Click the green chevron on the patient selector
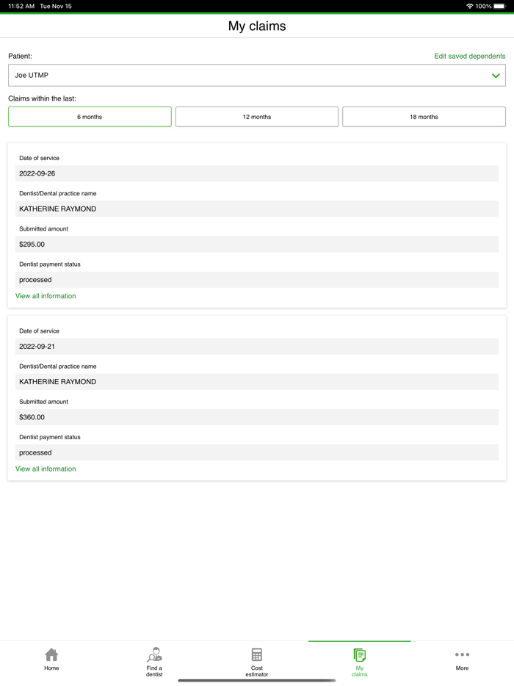The image size is (514, 686). click(x=496, y=75)
